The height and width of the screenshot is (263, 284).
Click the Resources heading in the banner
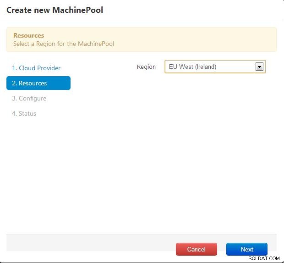click(x=28, y=35)
